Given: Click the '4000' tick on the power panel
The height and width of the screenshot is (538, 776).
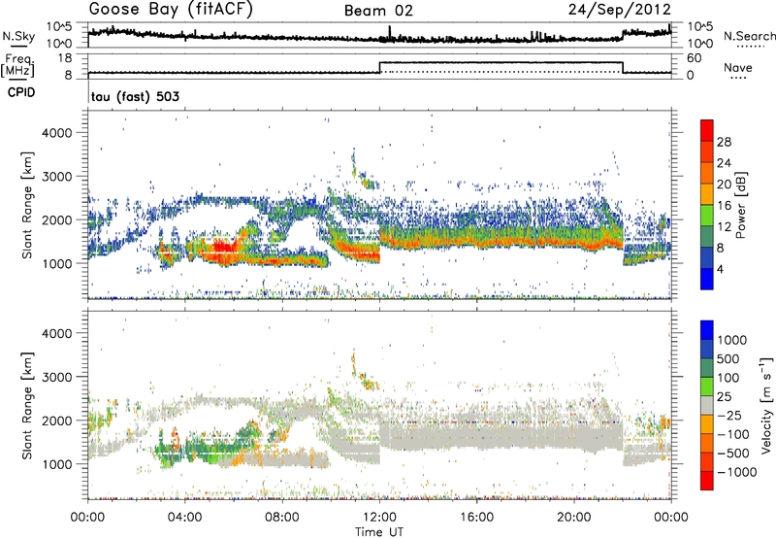Looking at the screenshot, I should point(57,133).
